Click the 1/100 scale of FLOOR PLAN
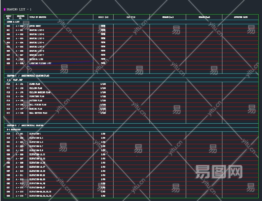 (x=103, y=84)
